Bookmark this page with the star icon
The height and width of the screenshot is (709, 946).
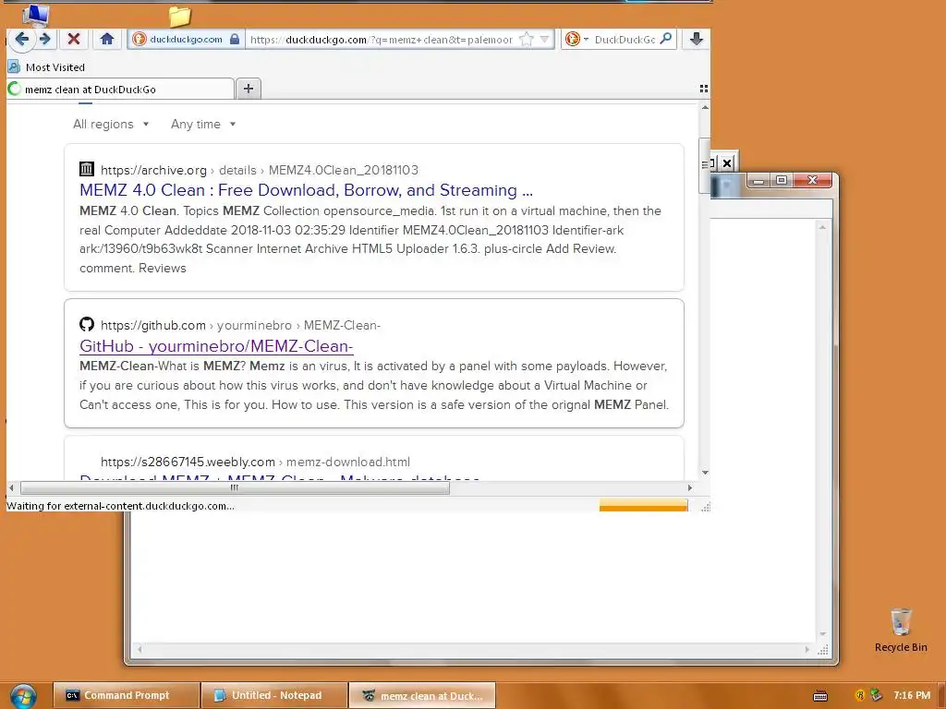527,40
